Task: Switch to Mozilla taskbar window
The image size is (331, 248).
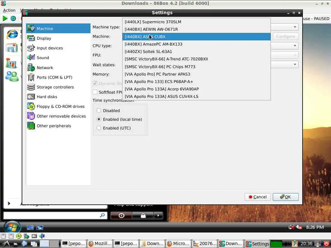Action: [x=100, y=243]
